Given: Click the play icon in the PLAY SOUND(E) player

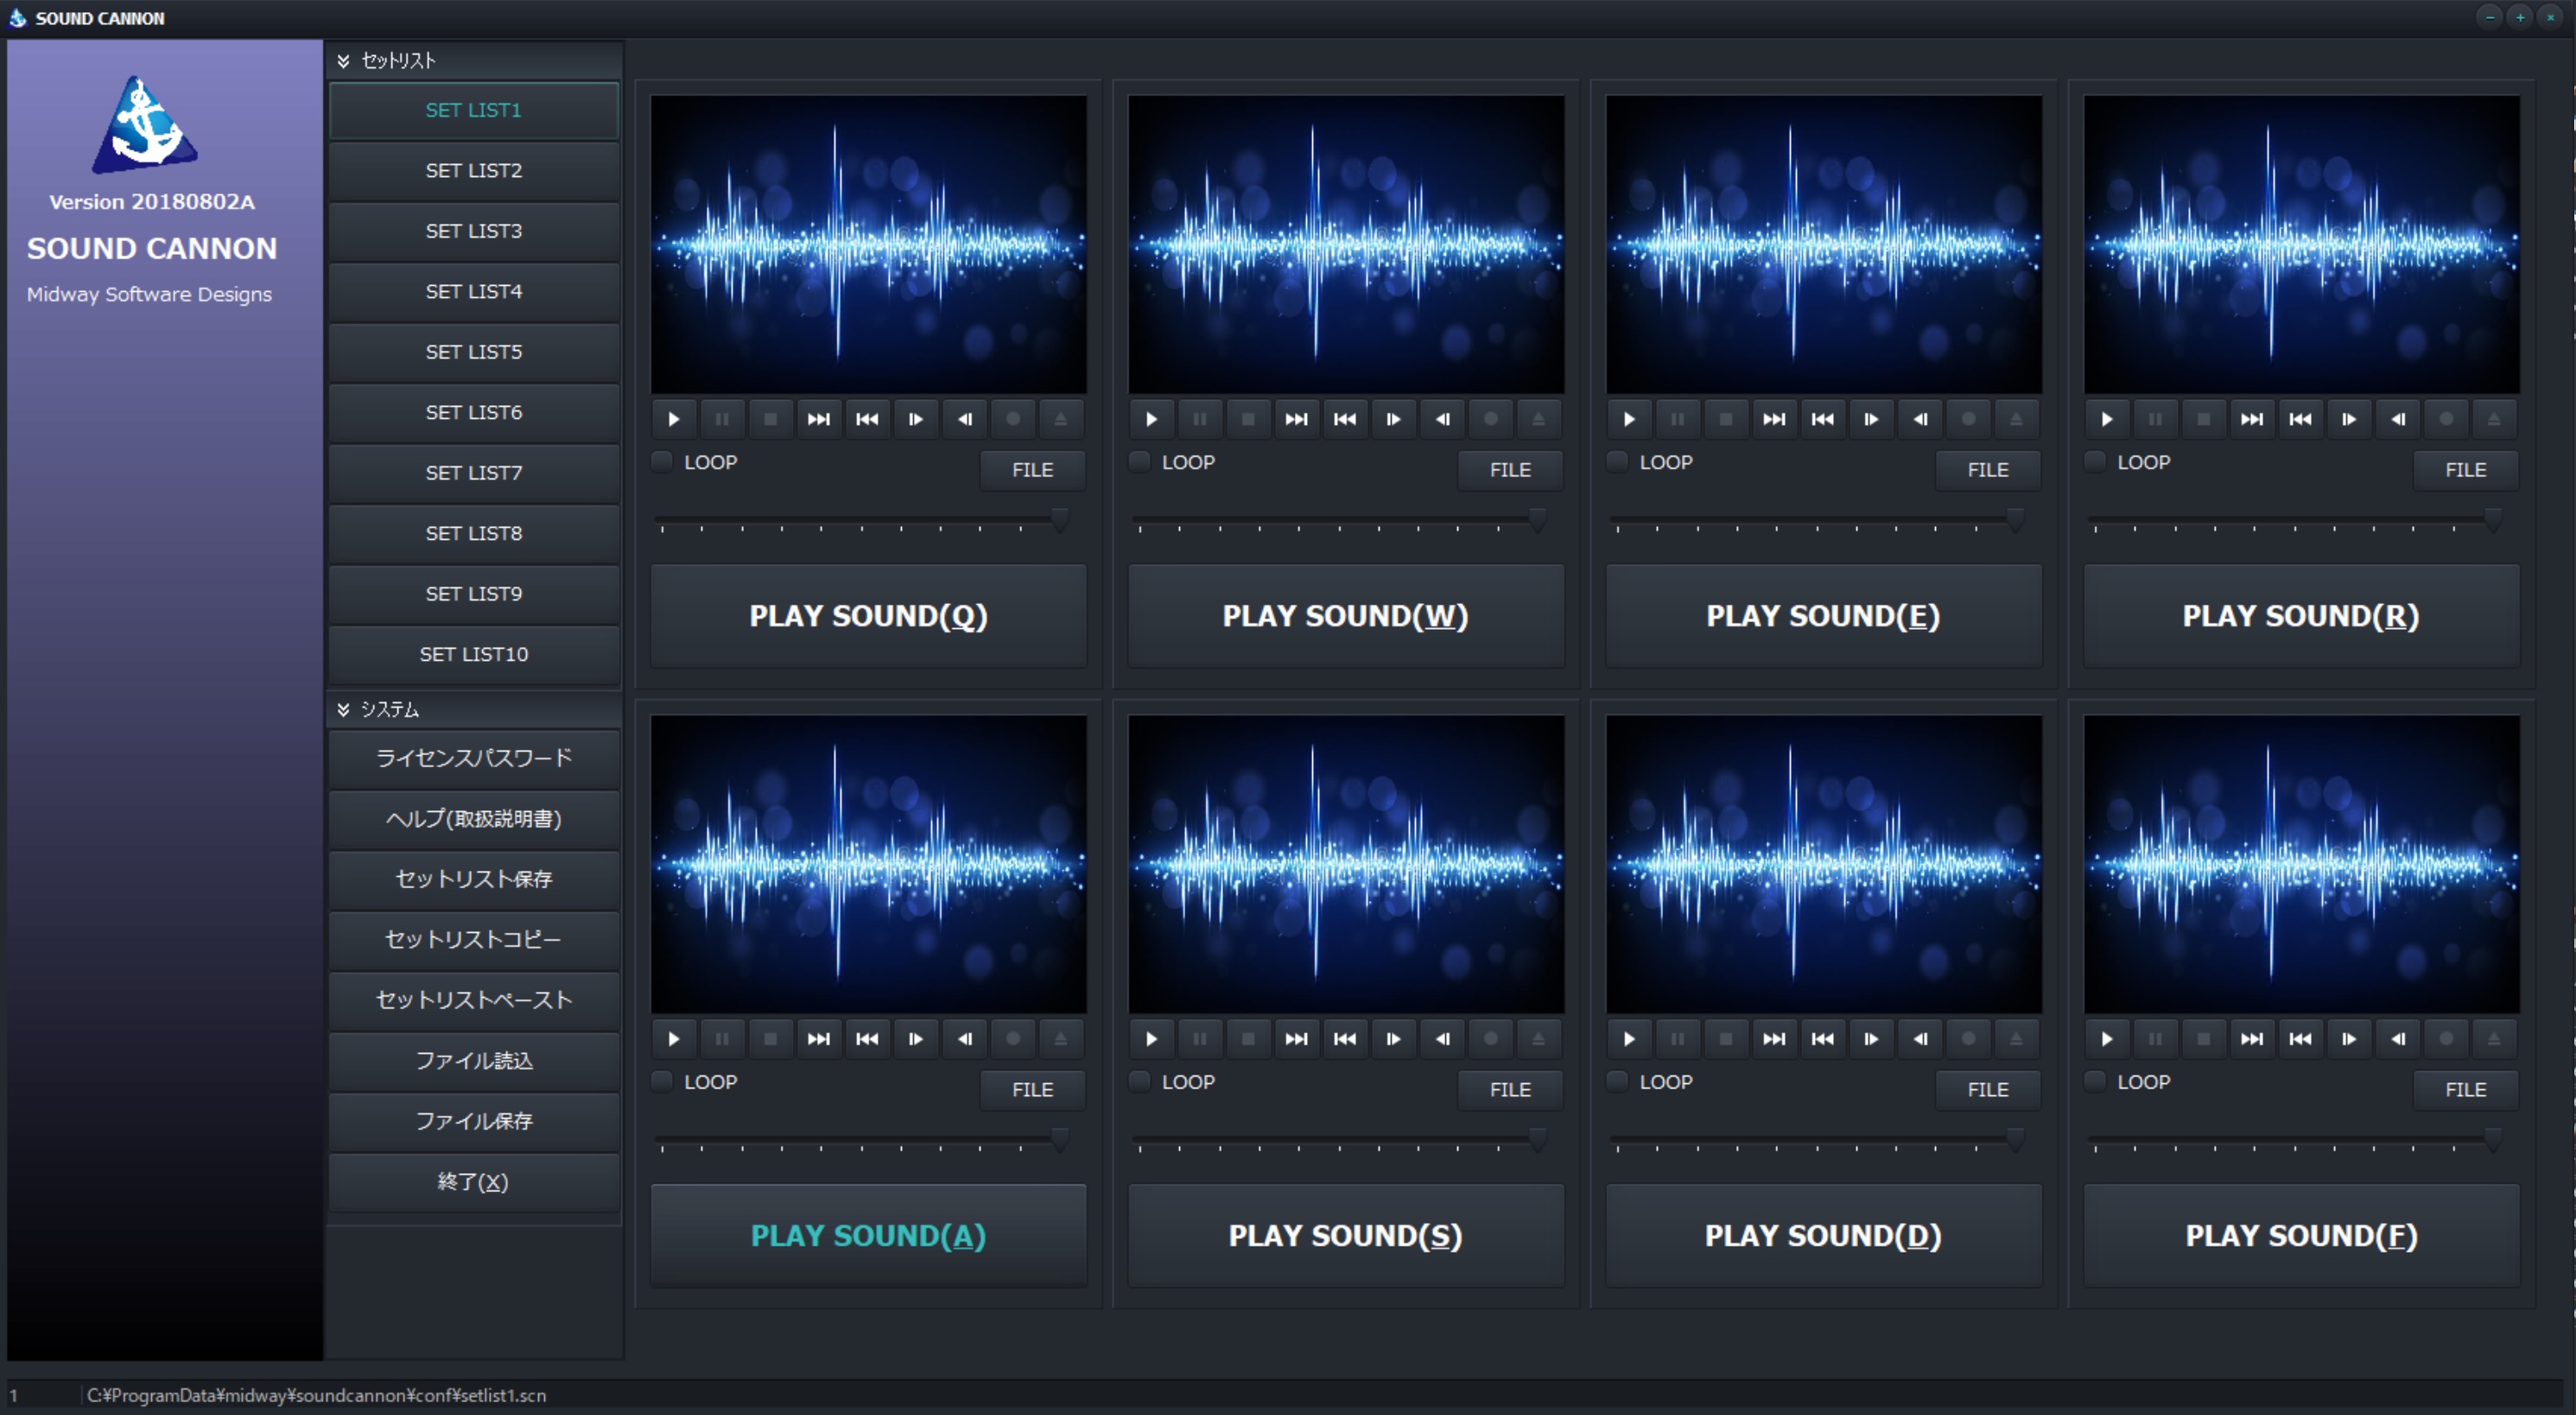Looking at the screenshot, I should click(1630, 419).
